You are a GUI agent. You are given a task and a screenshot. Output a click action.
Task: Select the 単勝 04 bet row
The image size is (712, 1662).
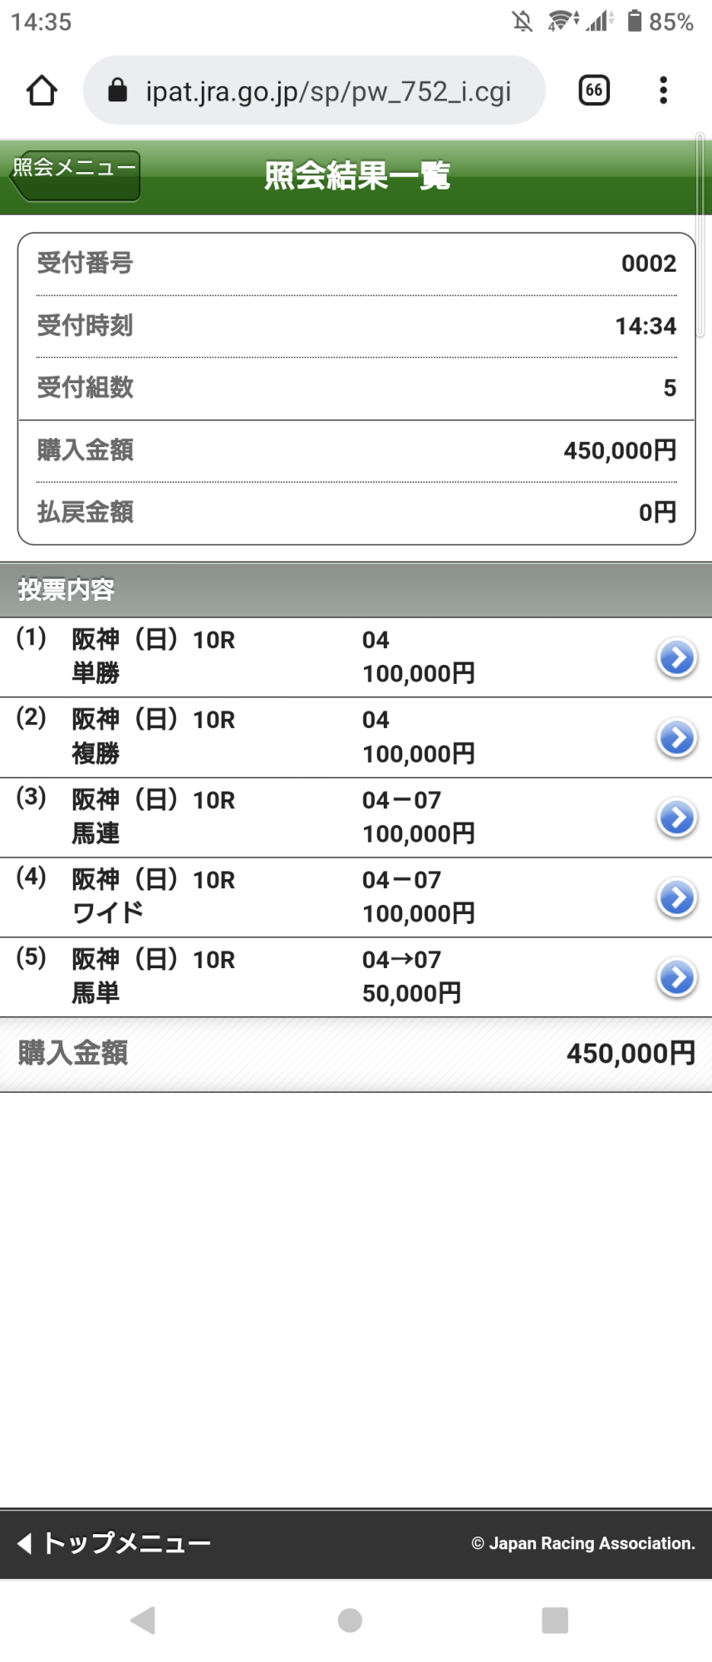pos(356,657)
